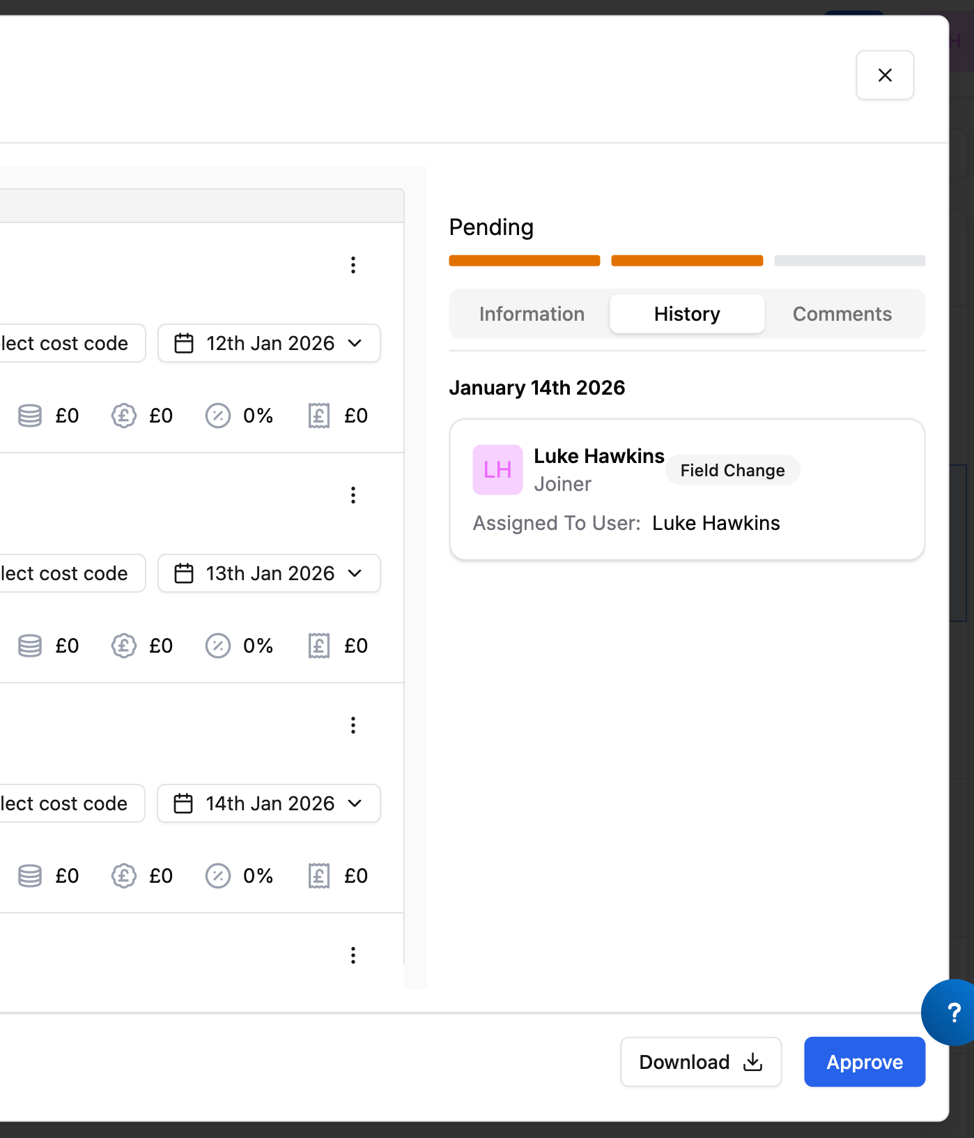The width and height of the screenshot is (974, 1138).
Task: Click the January 14th 2026 history heading
Action: 537,388
